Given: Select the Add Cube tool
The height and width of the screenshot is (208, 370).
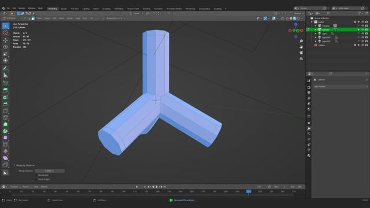Looking at the screenshot, I should click(x=5, y=83).
